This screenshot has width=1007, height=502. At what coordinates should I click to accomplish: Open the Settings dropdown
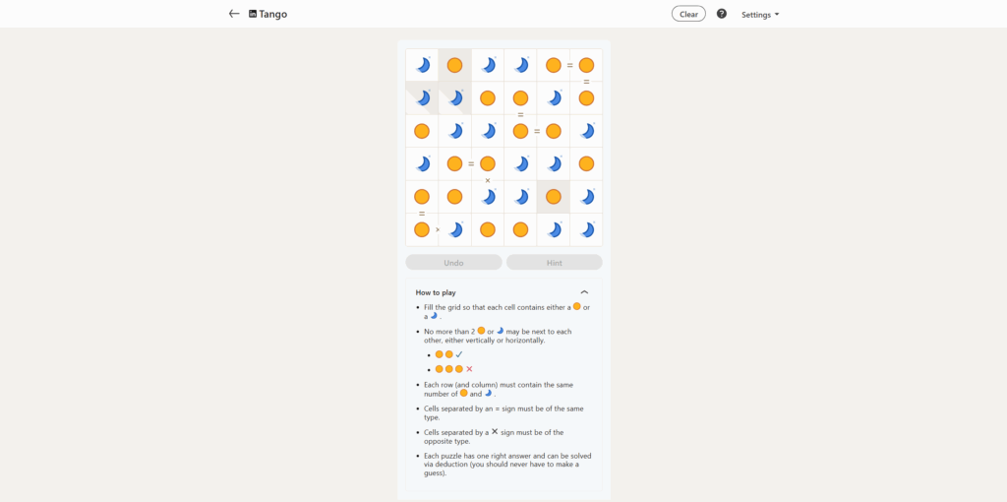coord(759,15)
